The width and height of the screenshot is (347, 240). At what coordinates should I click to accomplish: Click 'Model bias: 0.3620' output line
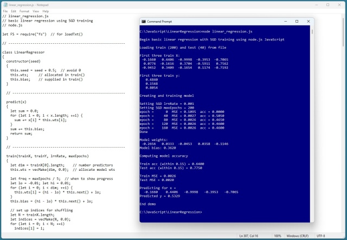coord(158,148)
